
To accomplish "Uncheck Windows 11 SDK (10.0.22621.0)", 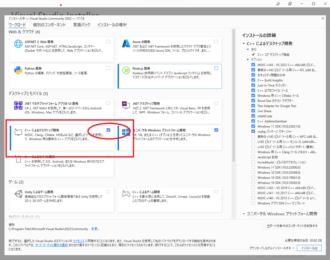I will point(253,126).
